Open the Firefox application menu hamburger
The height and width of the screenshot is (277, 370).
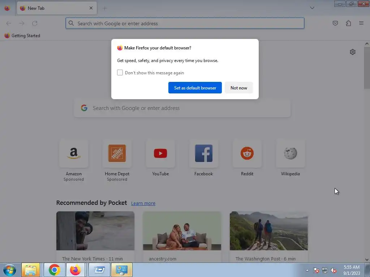coord(361,23)
